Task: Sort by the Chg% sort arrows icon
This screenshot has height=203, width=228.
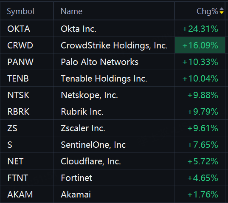Action: click(222, 11)
